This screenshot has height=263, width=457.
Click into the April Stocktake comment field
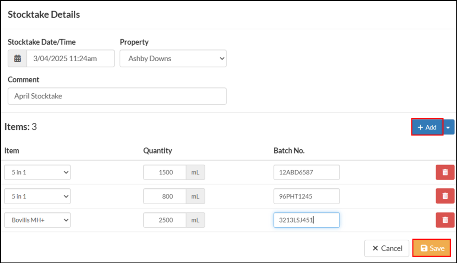pos(117,96)
